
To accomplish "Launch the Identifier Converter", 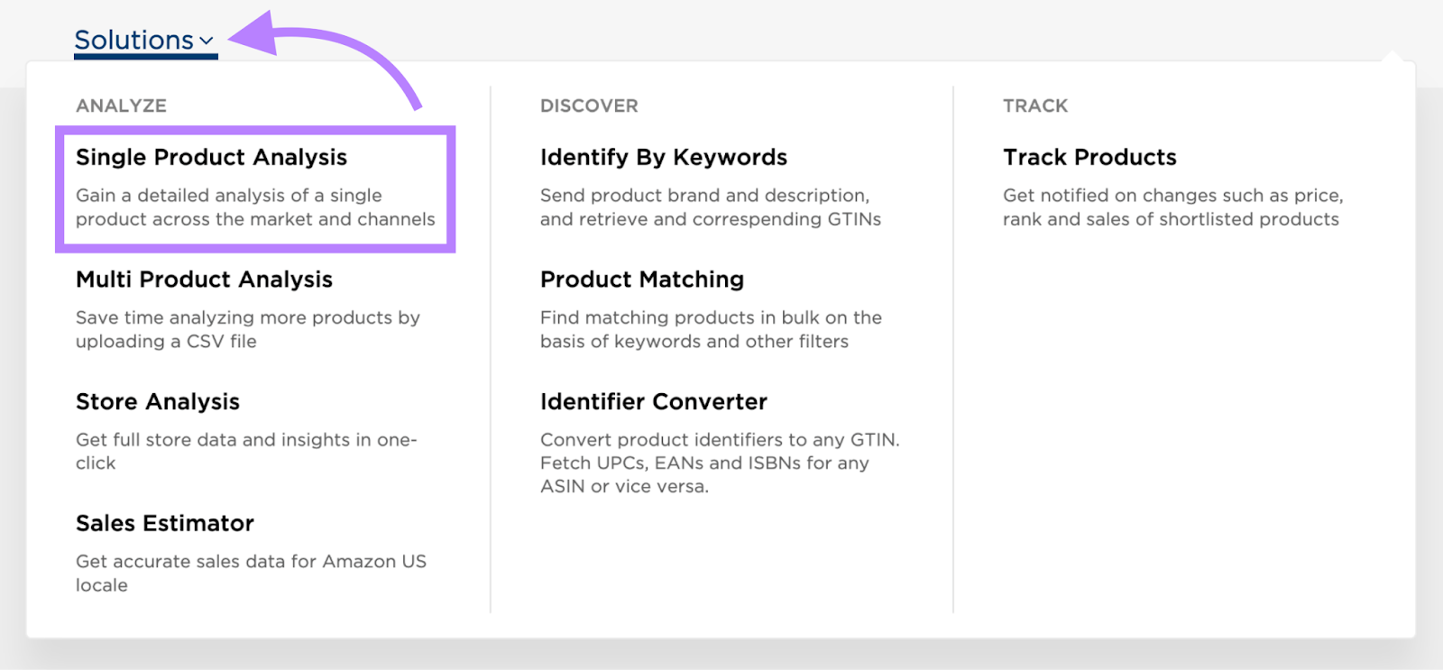I will click(x=653, y=402).
